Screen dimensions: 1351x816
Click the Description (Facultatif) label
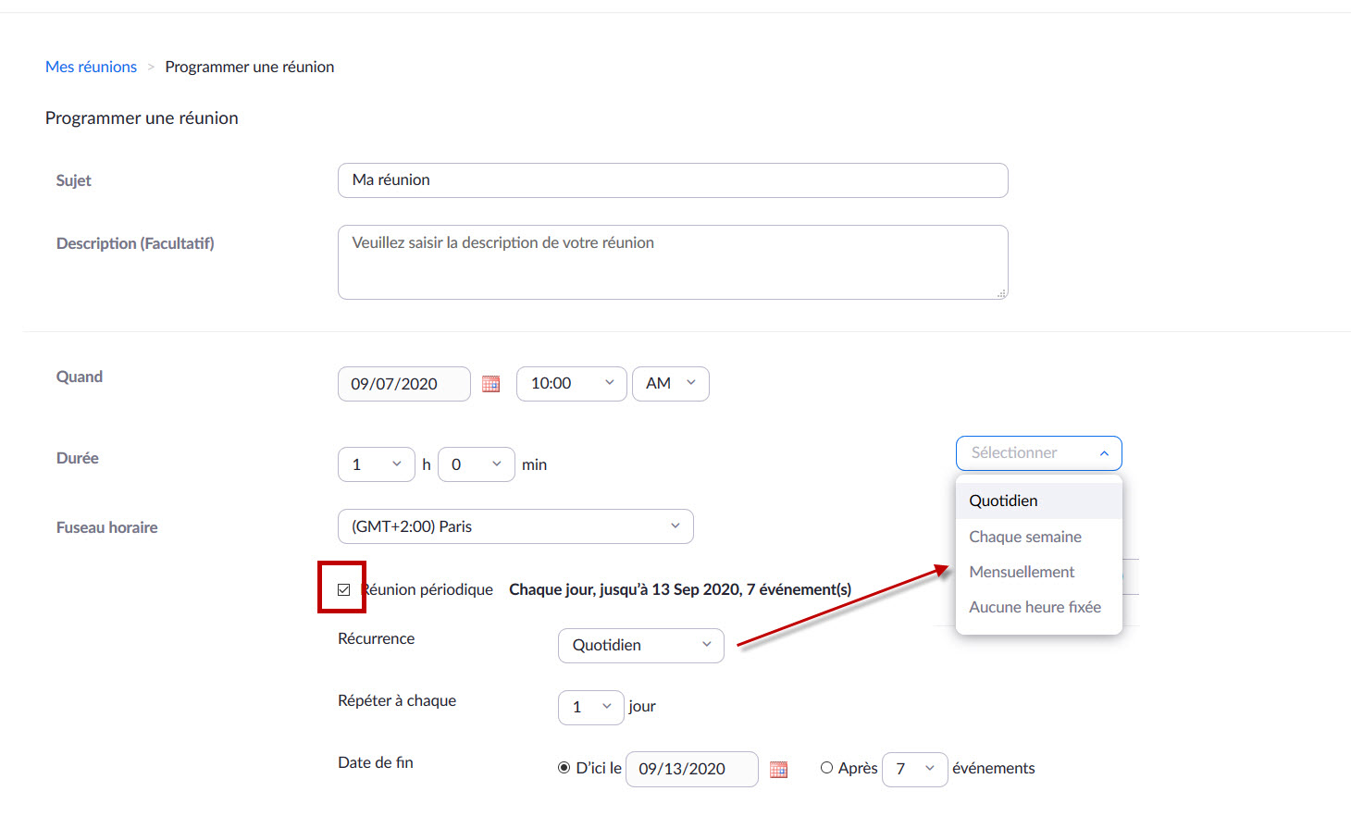[135, 243]
